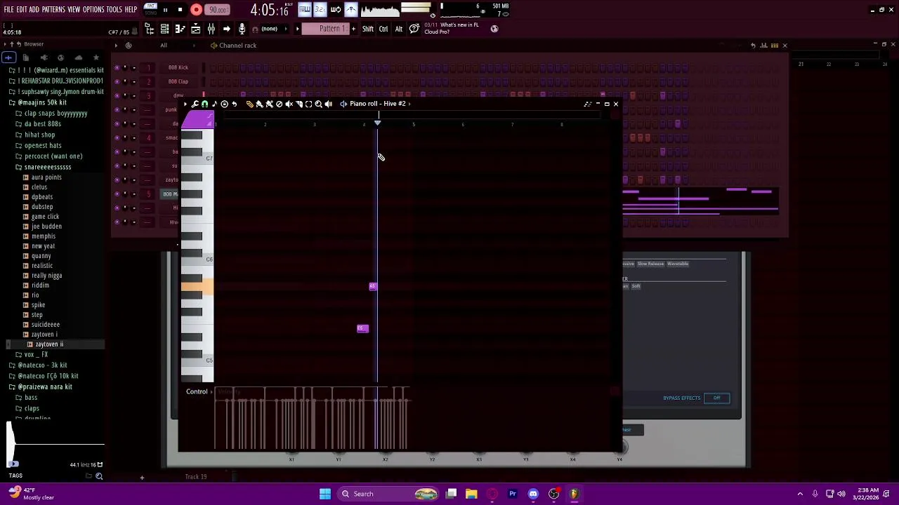Click the stop button in transport
Viewport: 899px width, 505px height.
pos(180,10)
